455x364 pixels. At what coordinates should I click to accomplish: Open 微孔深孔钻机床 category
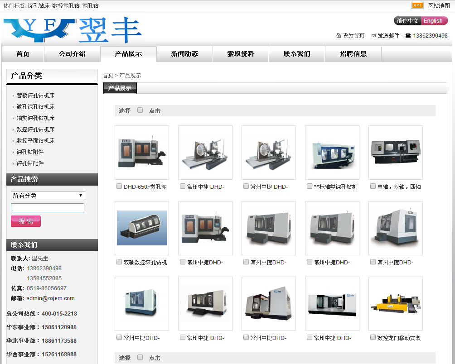click(x=35, y=107)
